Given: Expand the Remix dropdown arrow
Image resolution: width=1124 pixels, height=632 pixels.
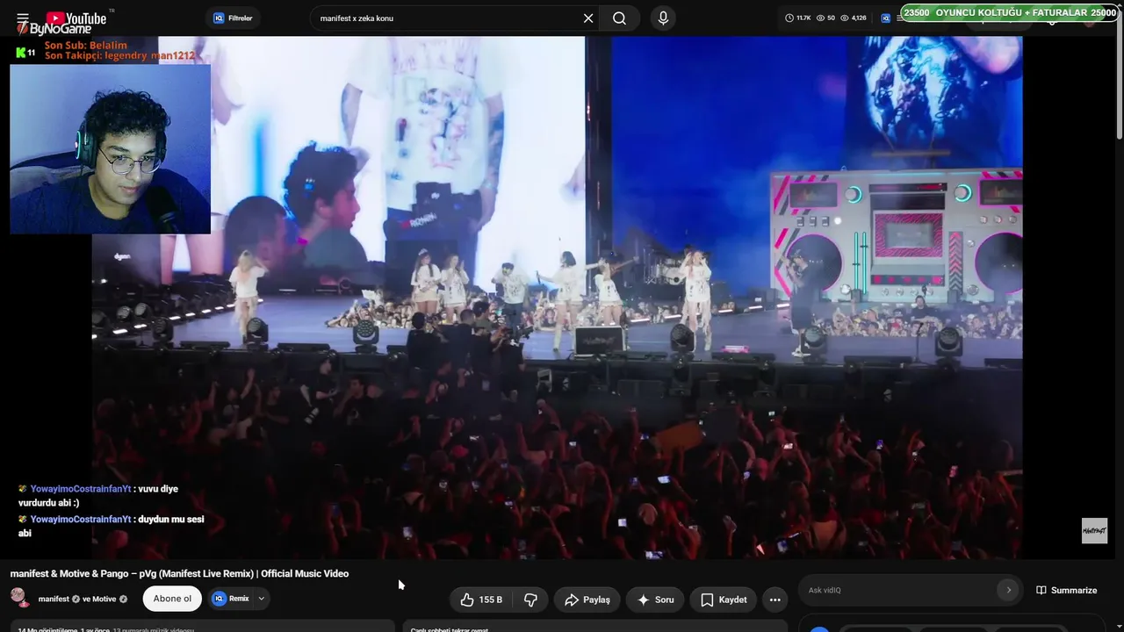Looking at the screenshot, I should (261, 599).
